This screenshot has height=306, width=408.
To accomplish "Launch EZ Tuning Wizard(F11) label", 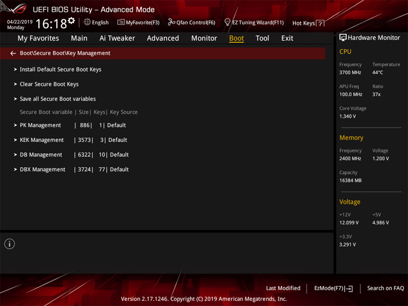I will pos(258,23).
